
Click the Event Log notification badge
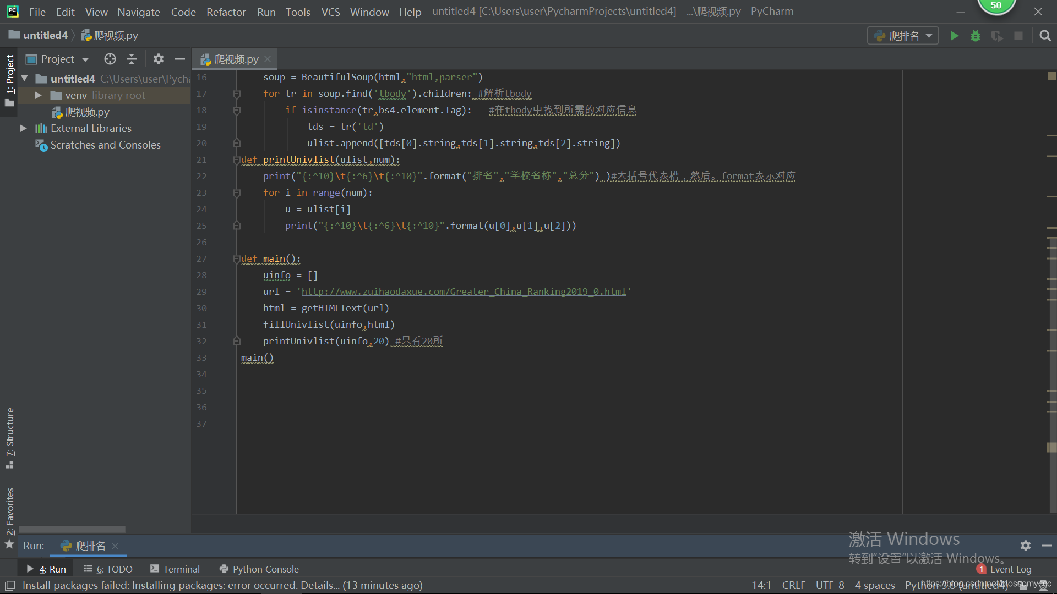coord(981,569)
